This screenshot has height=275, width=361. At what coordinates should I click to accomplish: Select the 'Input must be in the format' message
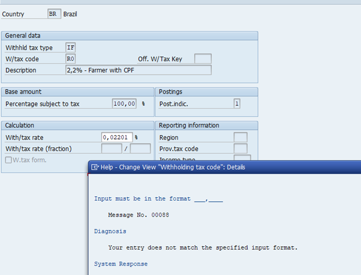click(158, 199)
